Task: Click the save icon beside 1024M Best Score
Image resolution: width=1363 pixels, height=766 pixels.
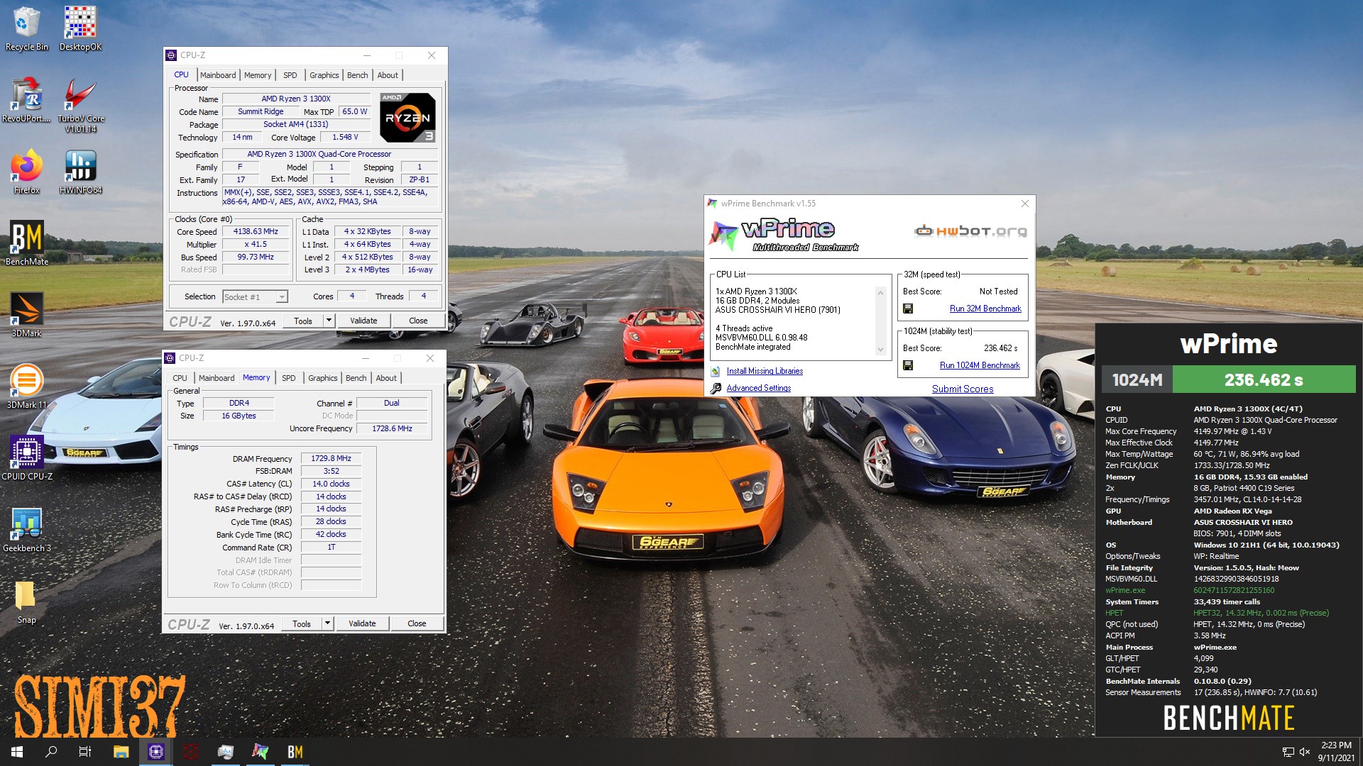Action: [x=908, y=365]
